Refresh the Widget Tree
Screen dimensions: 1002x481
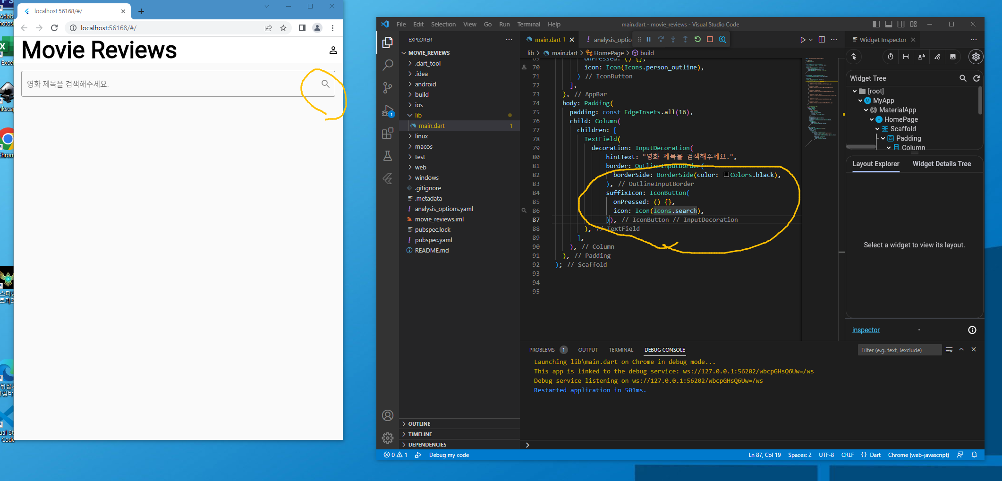[977, 78]
